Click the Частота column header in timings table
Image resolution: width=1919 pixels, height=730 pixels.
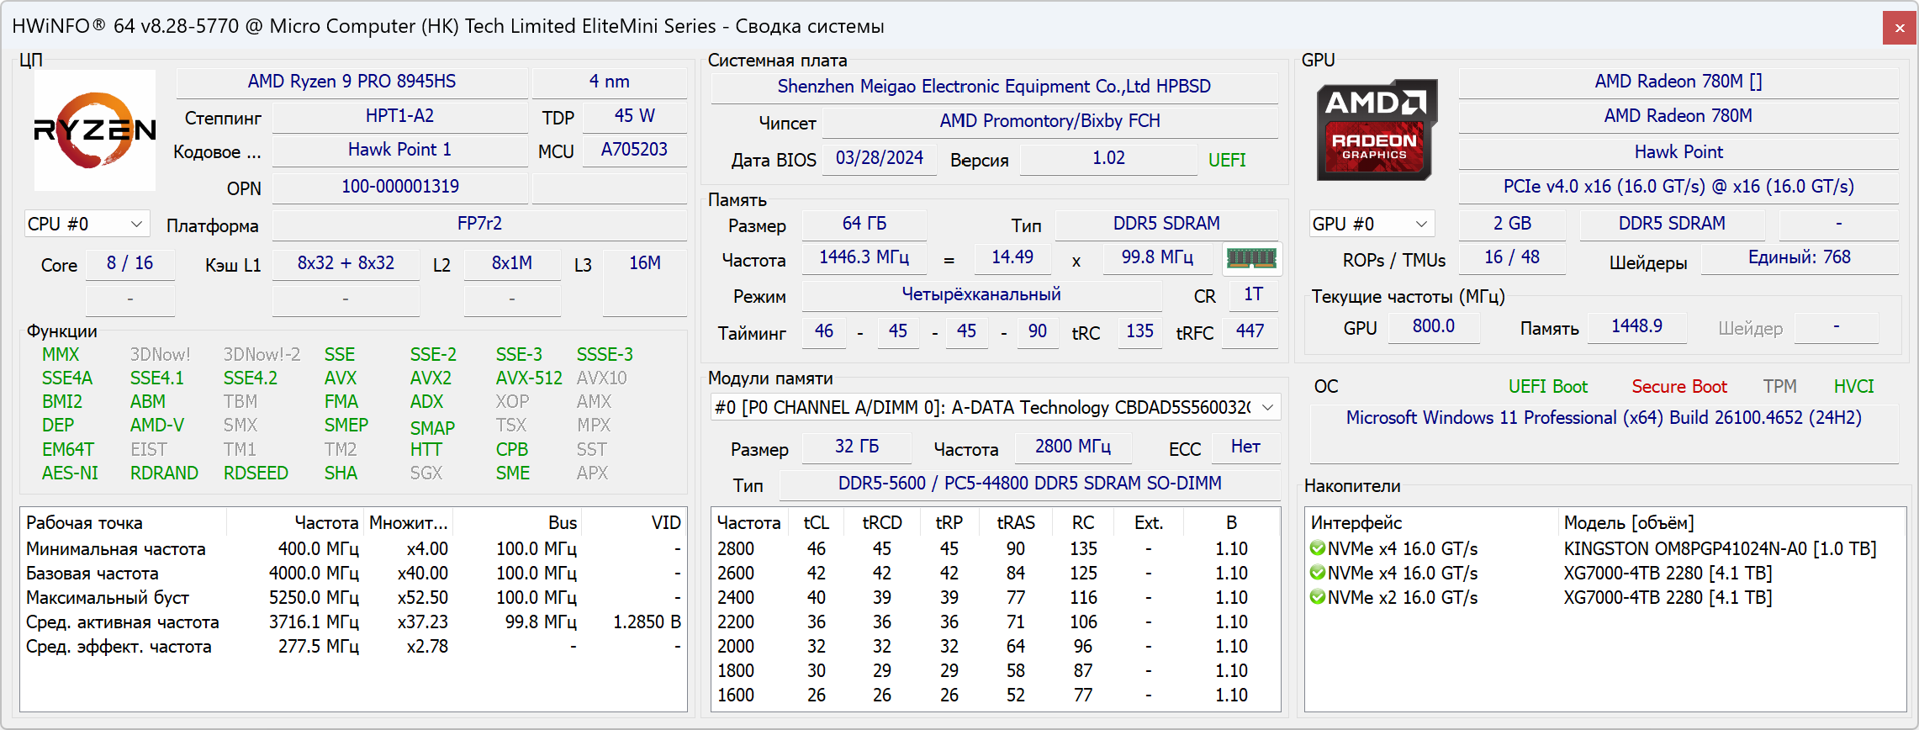[749, 523]
